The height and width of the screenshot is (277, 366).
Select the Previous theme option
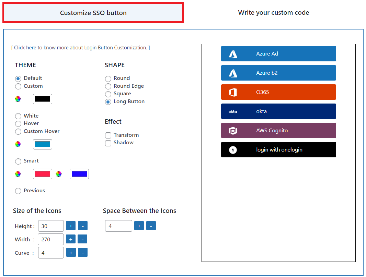point(18,191)
